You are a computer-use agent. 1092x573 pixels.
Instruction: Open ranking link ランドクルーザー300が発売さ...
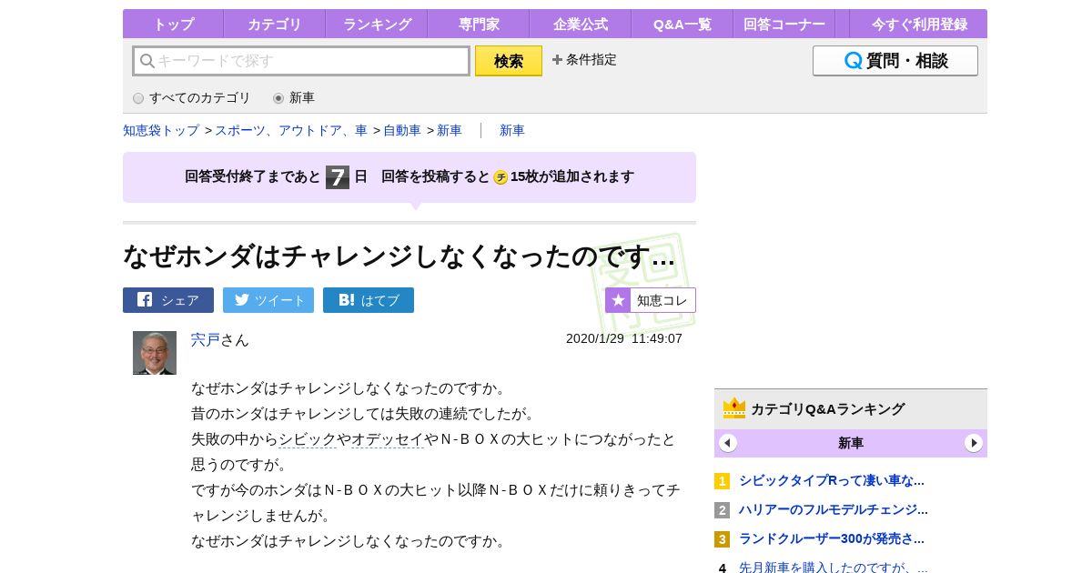pyautogui.click(x=832, y=538)
